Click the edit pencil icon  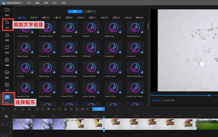(23, 109)
